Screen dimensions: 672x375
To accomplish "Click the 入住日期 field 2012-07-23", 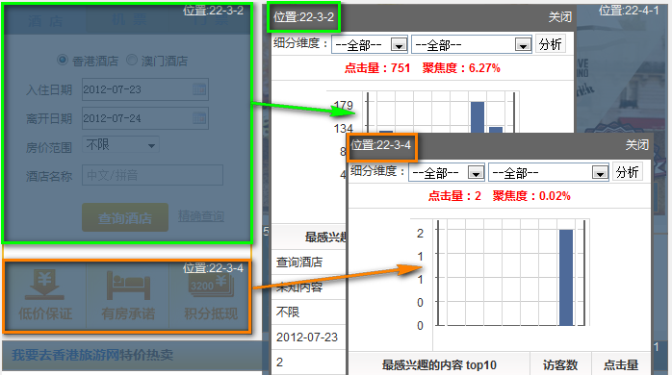I will (145, 89).
